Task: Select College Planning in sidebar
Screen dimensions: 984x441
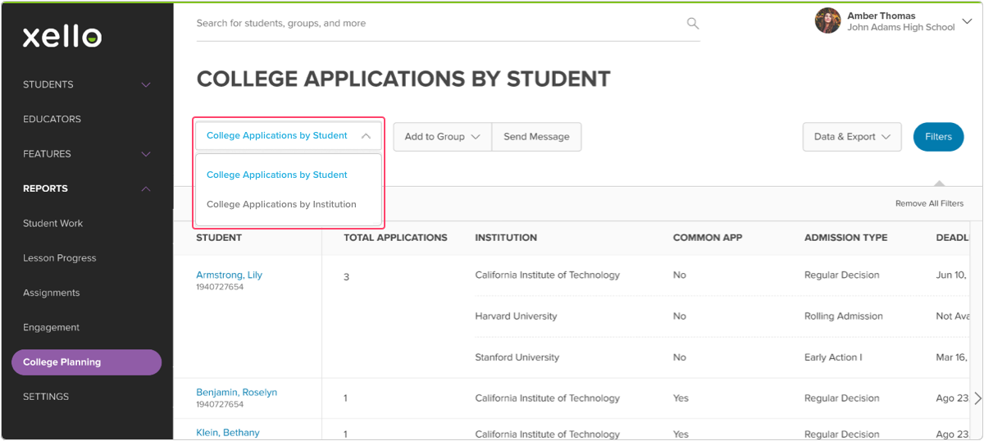Action: pyautogui.click(x=87, y=362)
